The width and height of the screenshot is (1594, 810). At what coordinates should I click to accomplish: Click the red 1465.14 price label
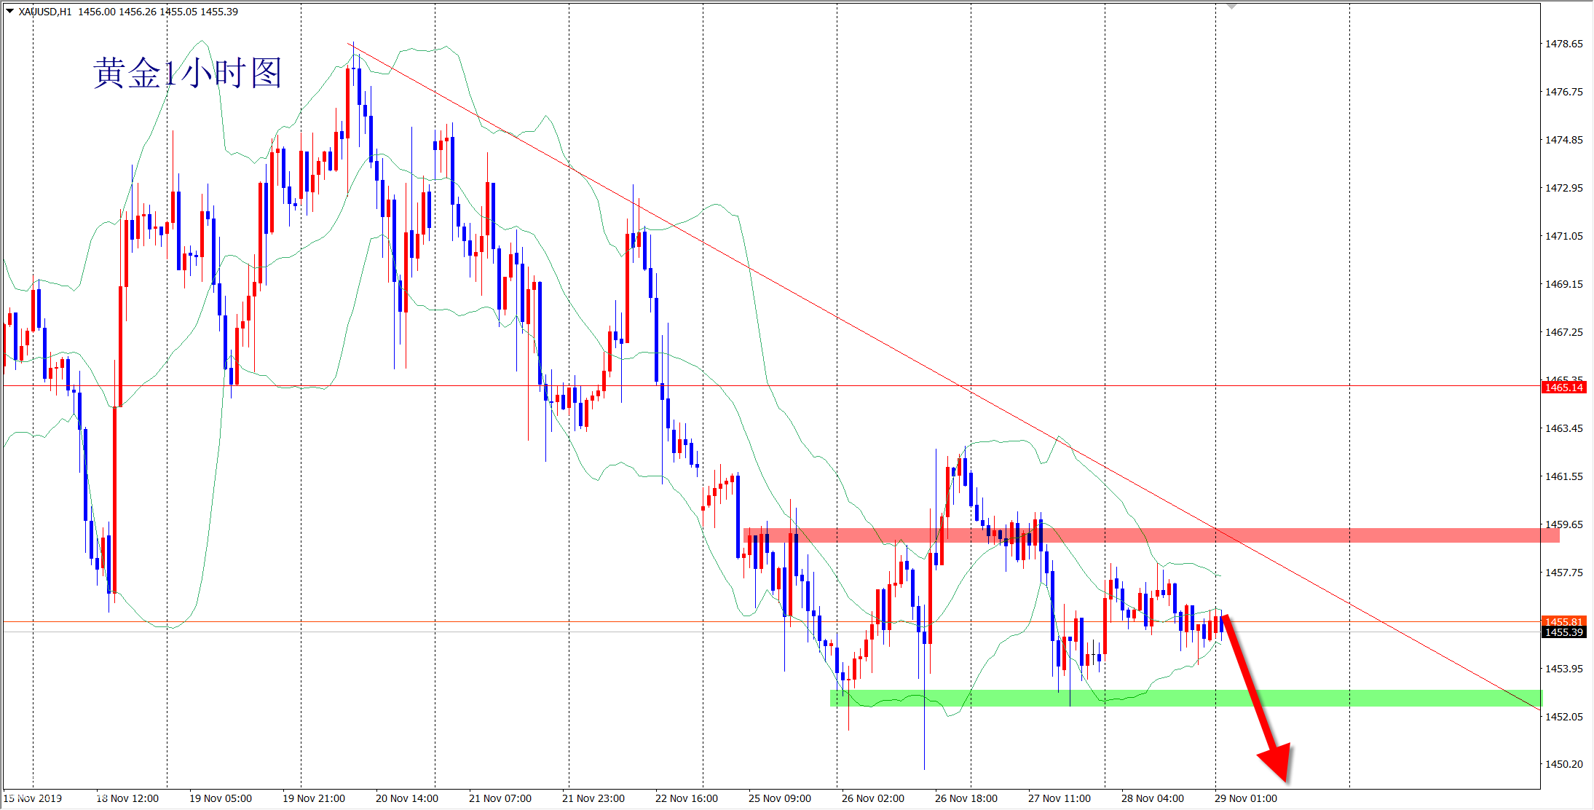pos(1564,388)
